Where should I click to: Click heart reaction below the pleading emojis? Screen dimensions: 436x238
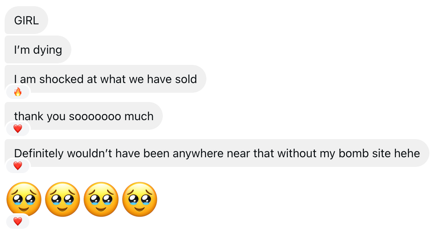point(18,221)
